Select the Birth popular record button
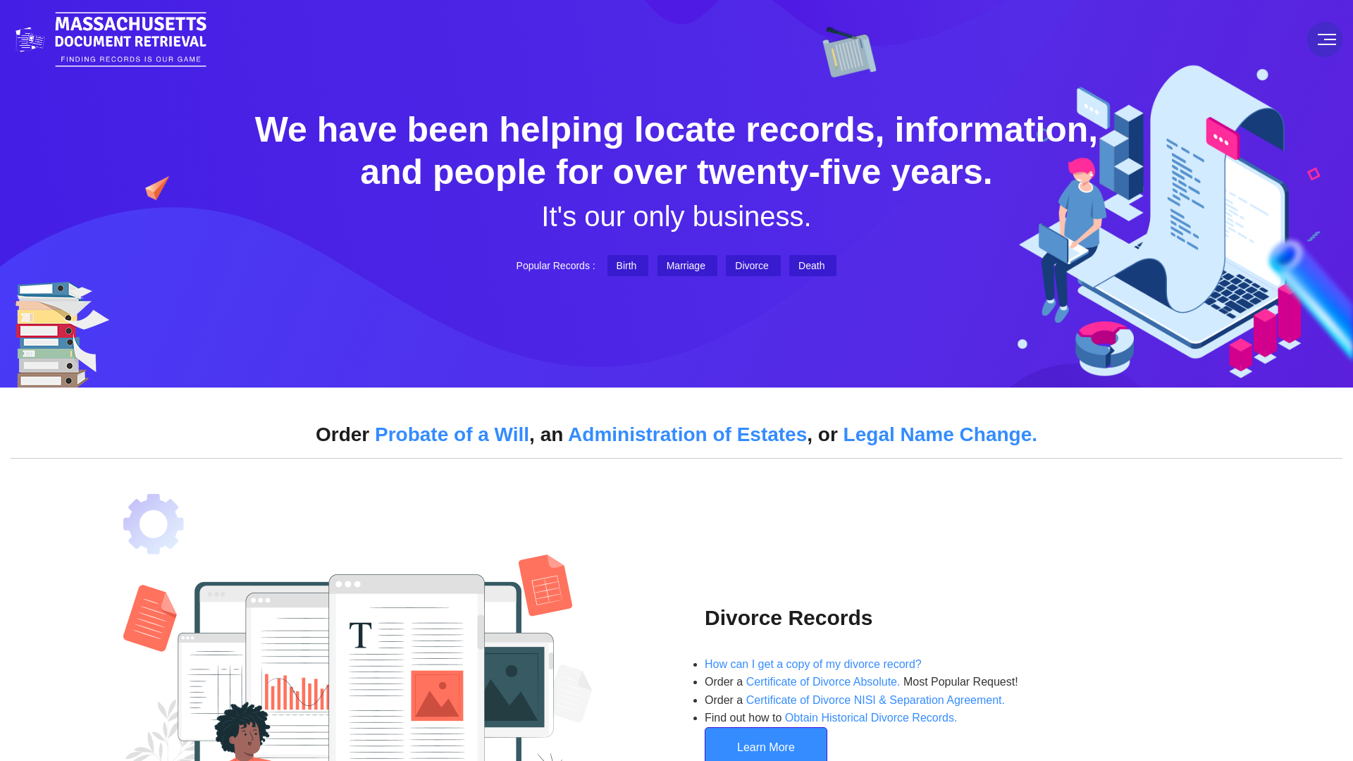This screenshot has width=1353, height=761. [627, 266]
